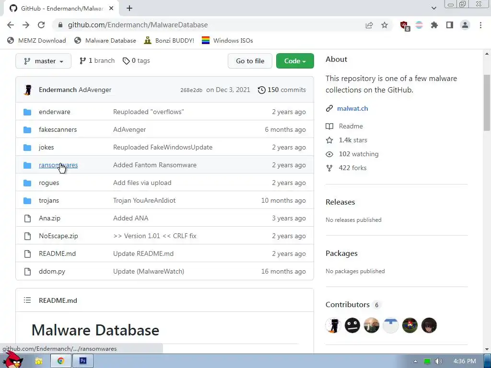The height and width of the screenshot is (368, 491).
Task: Open the NoEscape.zip file
Action: [x=58, y=236]
